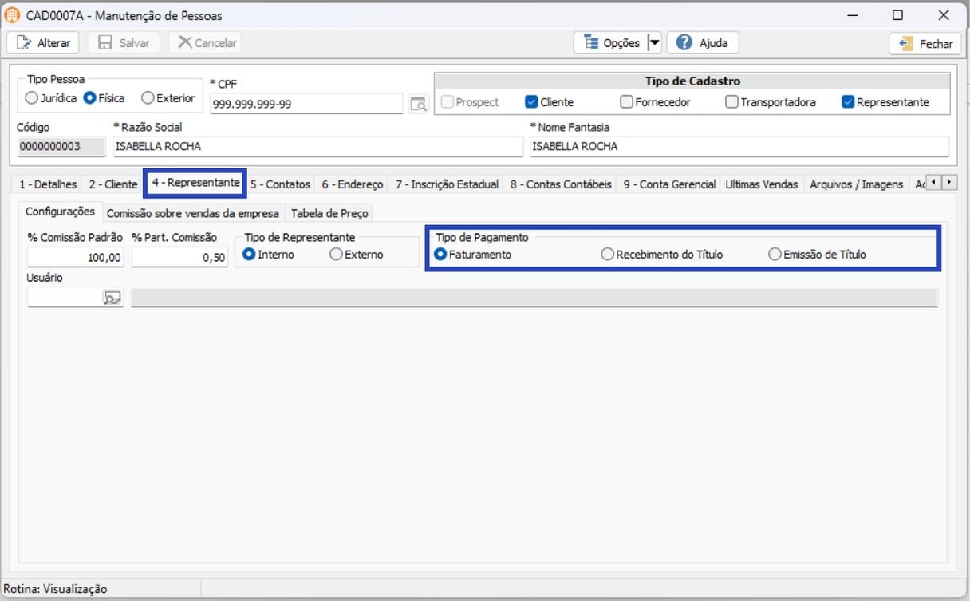
Task: Check the Transportadora checkbox
Action: (731, 102)
